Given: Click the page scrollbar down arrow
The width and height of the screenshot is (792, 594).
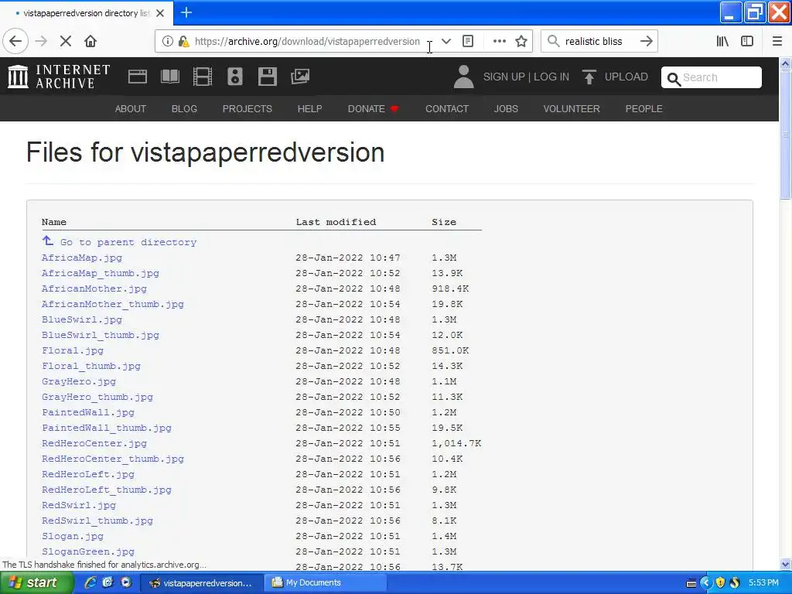Looking at the screenshot, I should (786, 564).
